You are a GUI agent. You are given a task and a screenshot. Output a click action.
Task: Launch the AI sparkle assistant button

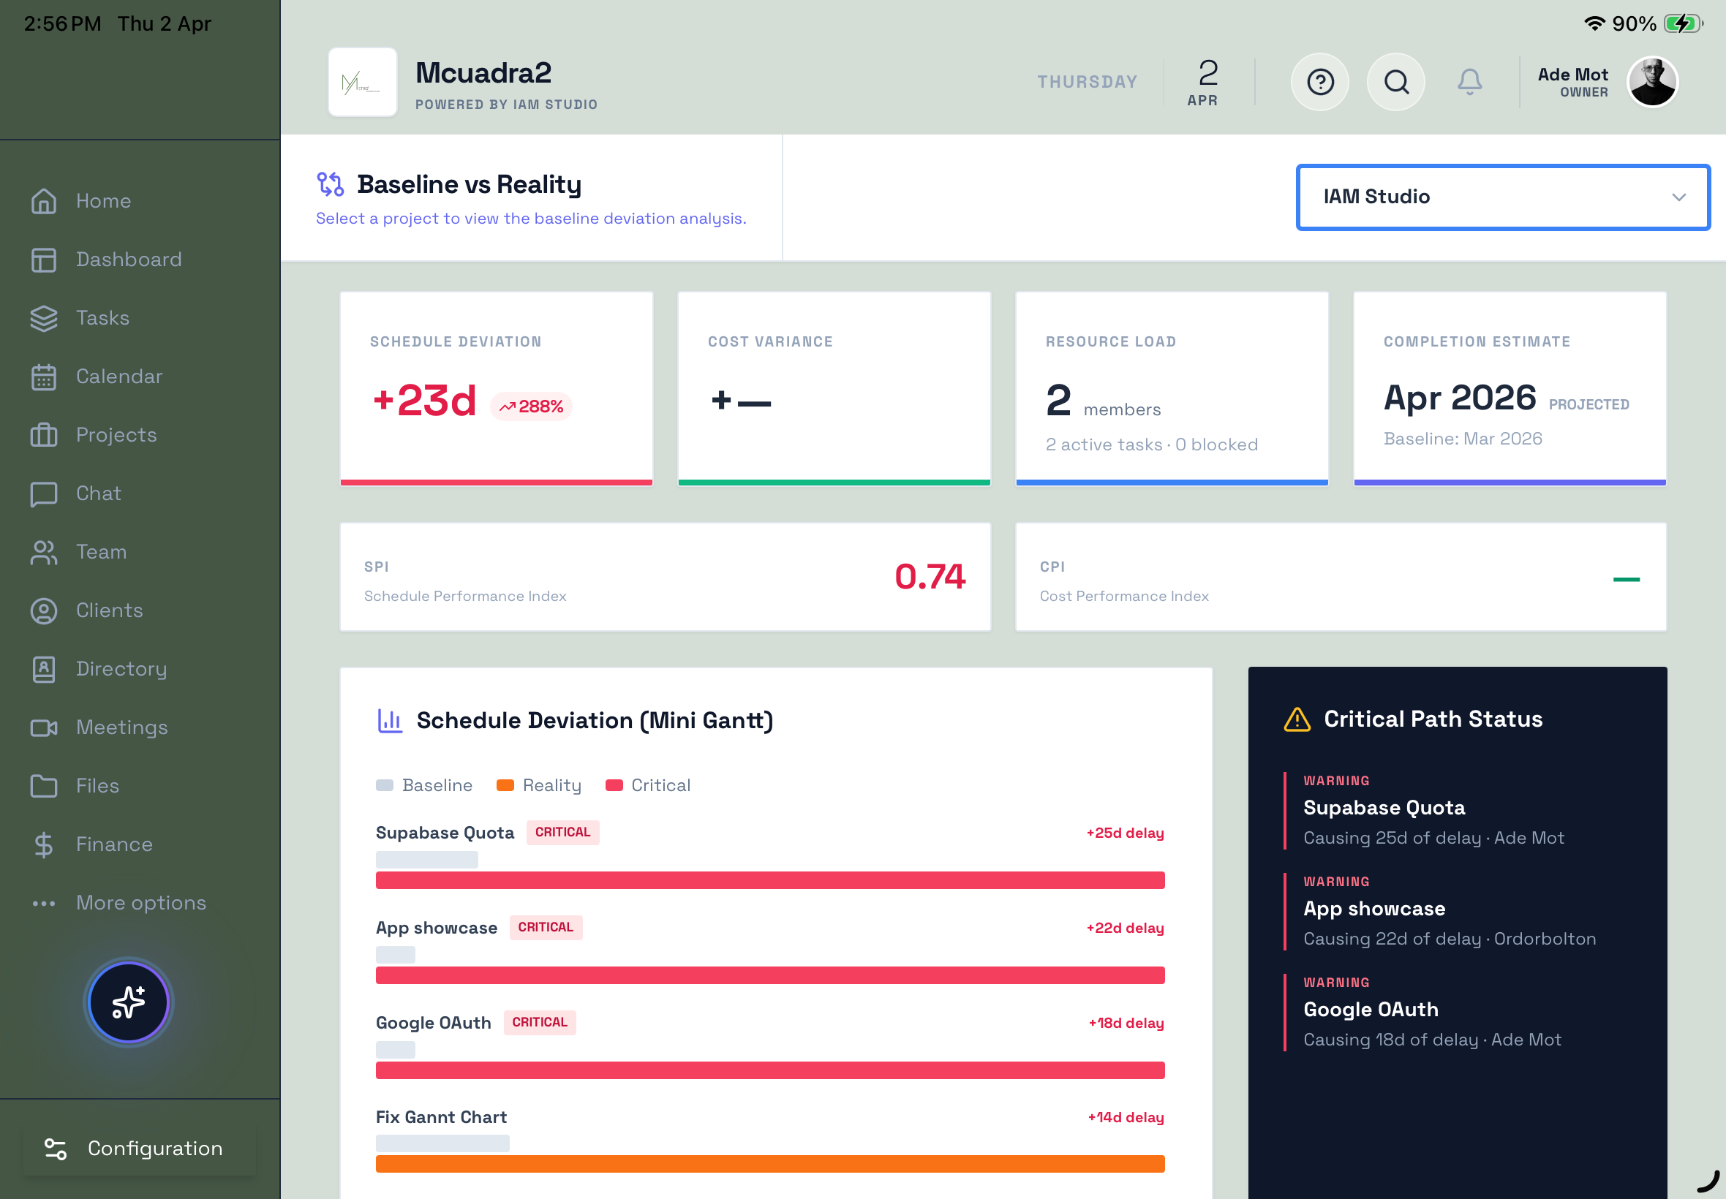coord(129,1002)
